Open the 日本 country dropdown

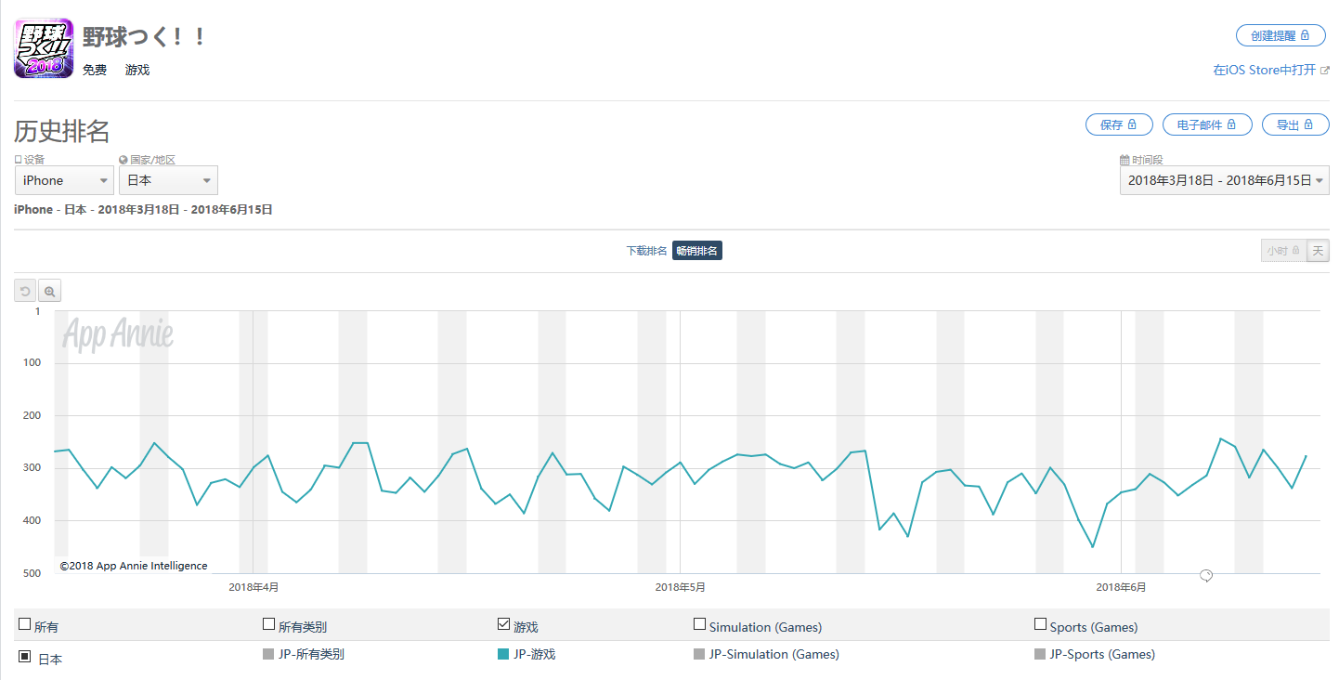168,180
